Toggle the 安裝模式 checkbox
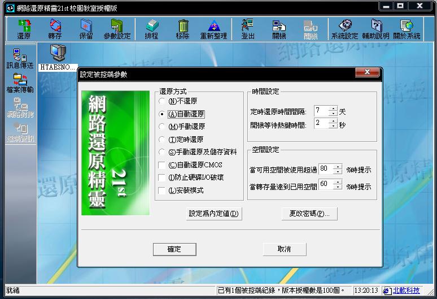 (163, 190)
